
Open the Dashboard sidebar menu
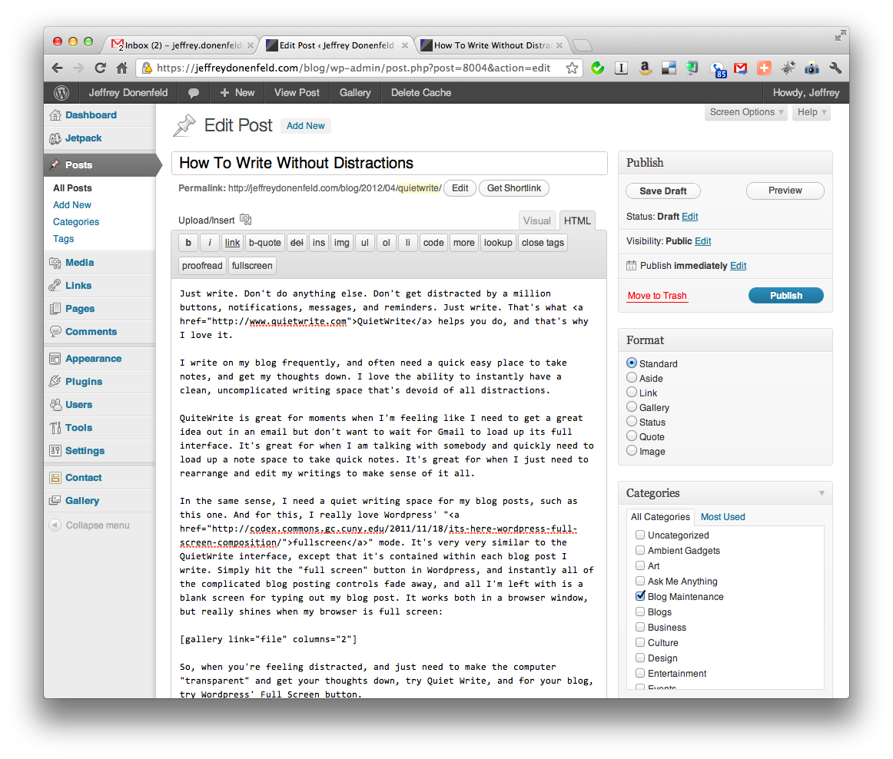(x=91, y=115)
